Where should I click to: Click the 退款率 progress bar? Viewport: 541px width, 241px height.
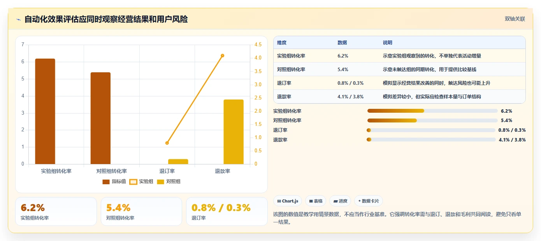[x=431, y=140]
